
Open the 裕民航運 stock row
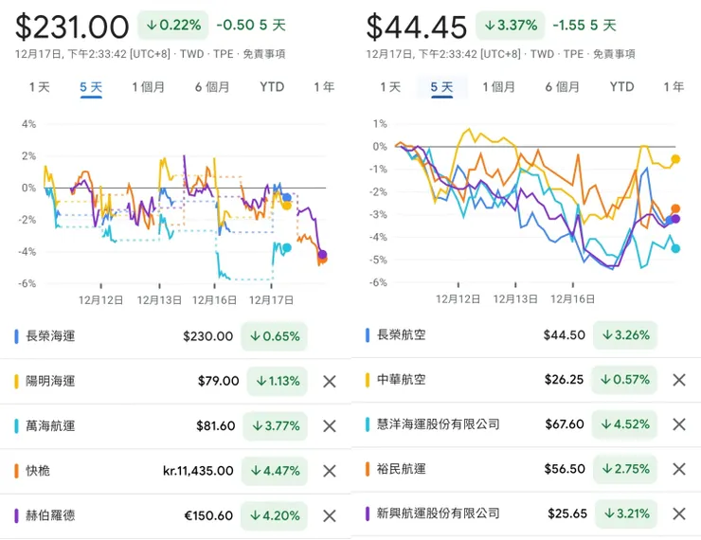(526, 469)
